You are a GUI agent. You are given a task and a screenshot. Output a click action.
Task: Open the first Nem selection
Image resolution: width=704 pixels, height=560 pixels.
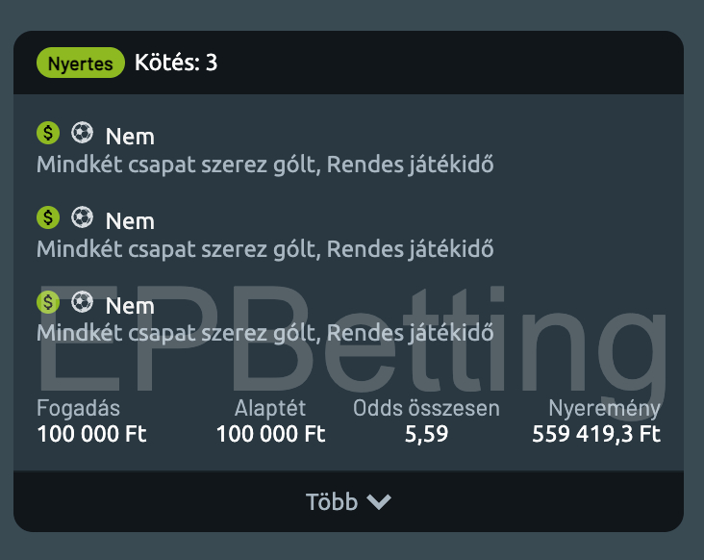point(130,137)
